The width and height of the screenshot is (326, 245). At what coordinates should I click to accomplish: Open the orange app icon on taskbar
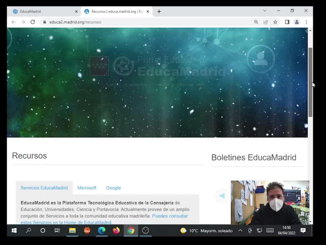tap(87, 230)
